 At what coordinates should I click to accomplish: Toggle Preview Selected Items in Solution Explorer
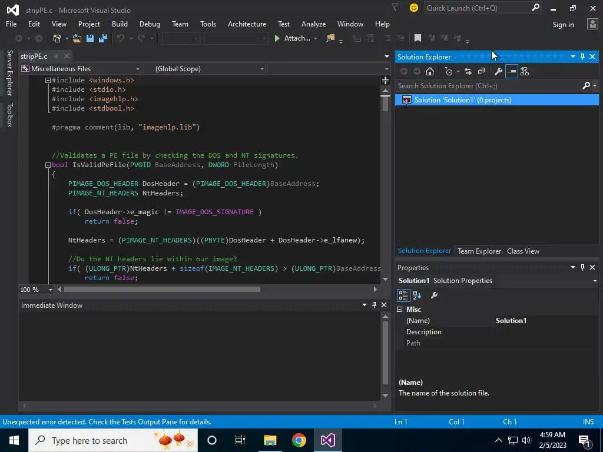(x=512, y=71)
